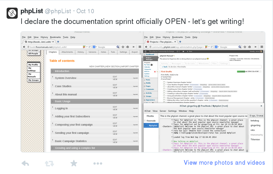Open the tweet's more options ellipsis

click(98, 163)
